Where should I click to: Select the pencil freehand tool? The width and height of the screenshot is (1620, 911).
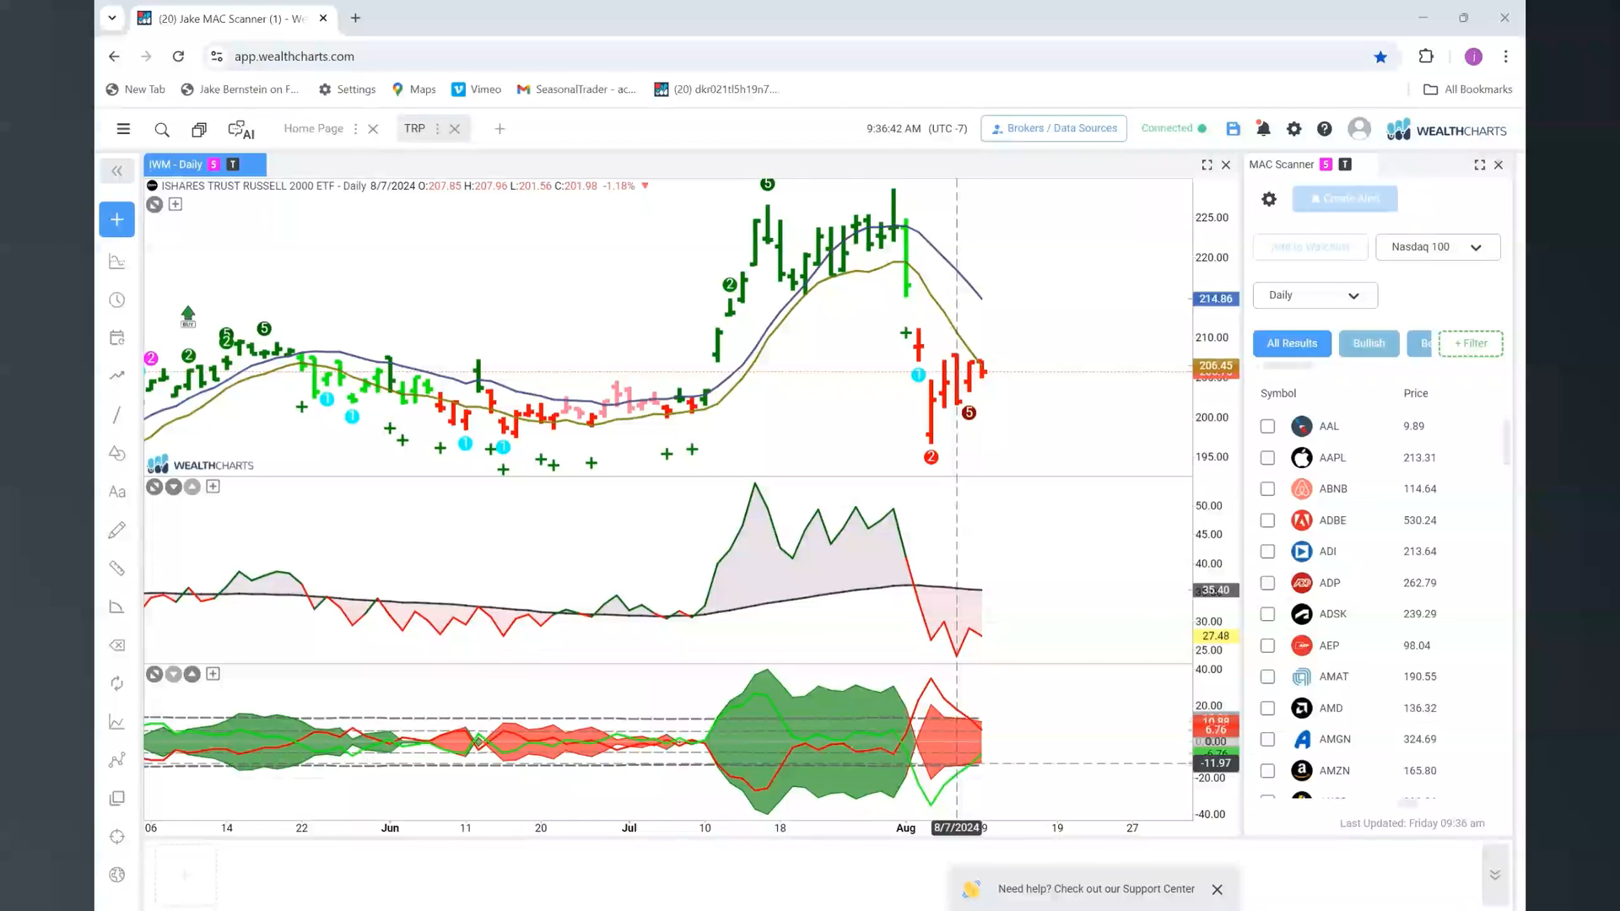[x=117, y=530]
